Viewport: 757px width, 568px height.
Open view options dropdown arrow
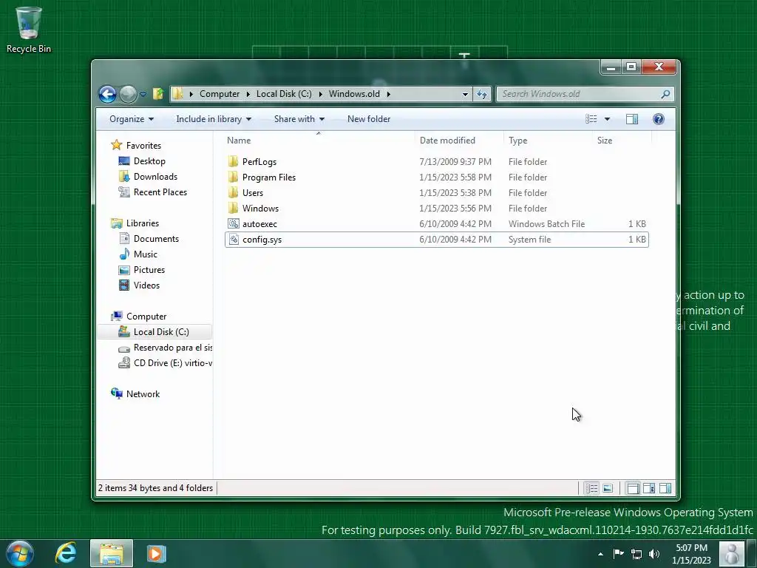(608, 119)
